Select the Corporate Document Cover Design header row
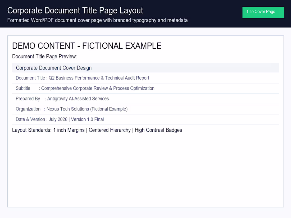The width and height of the screenshot is (291, 218). click(146, 68)
